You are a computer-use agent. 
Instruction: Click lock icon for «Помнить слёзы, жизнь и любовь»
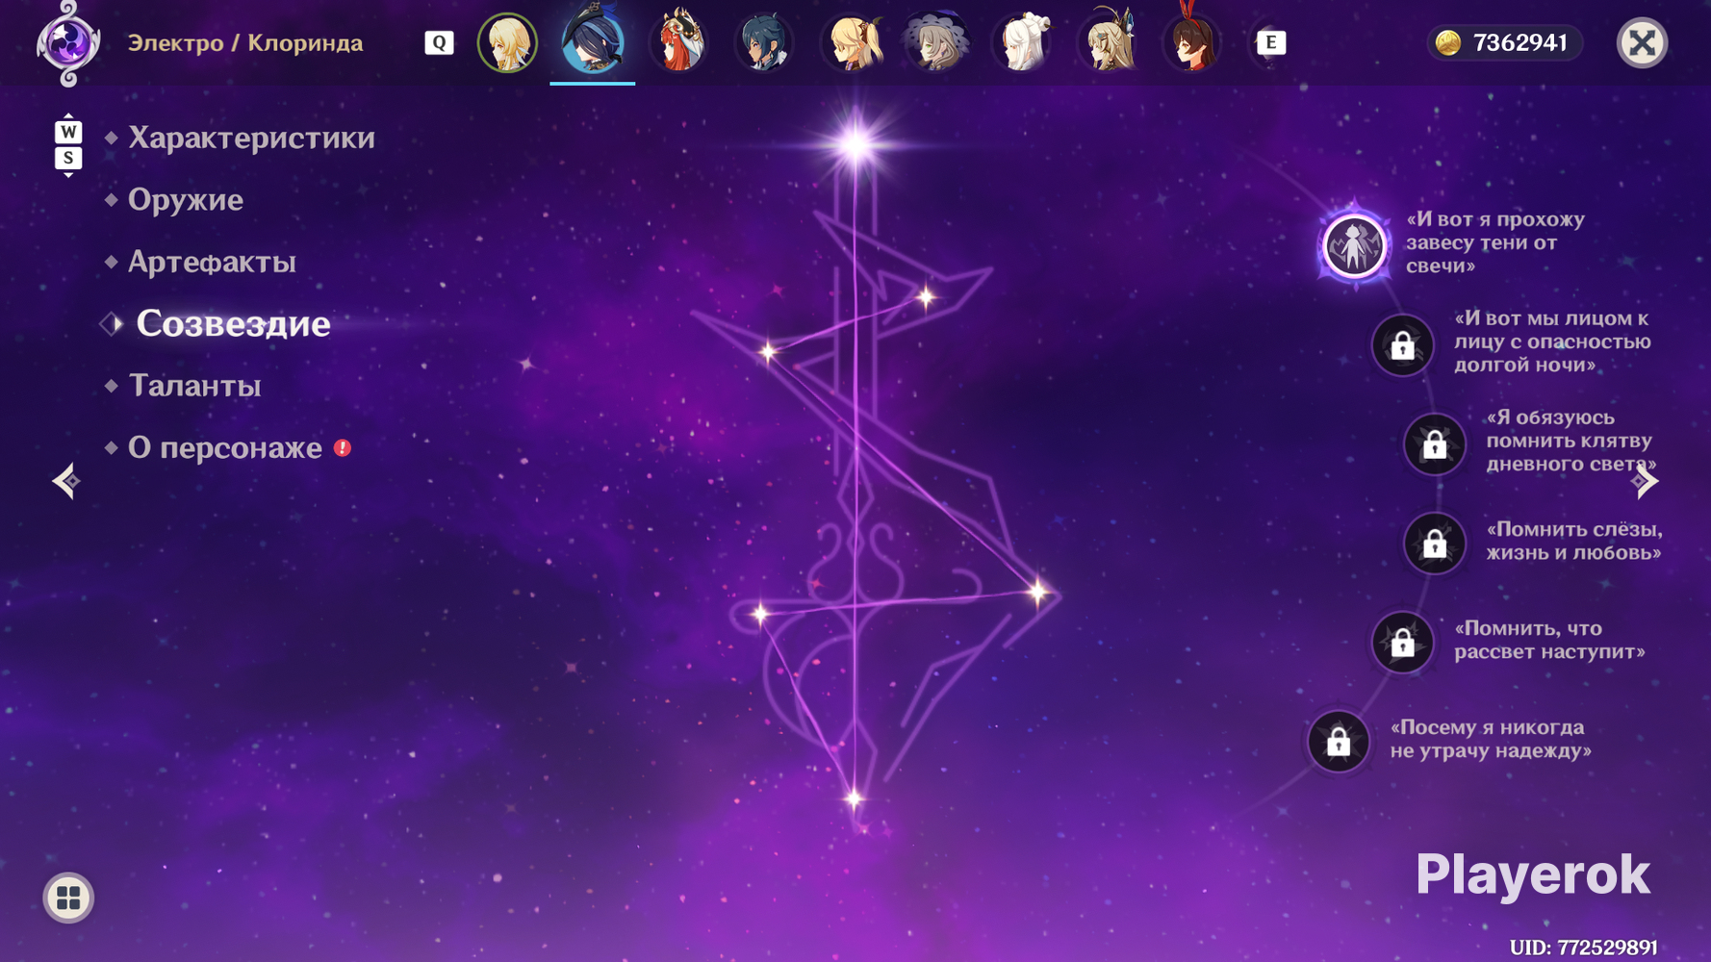pos(1435,544)
